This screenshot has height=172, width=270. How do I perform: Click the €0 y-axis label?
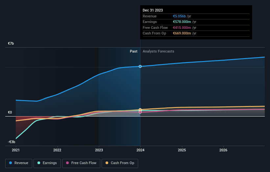[x=10, y=112]
